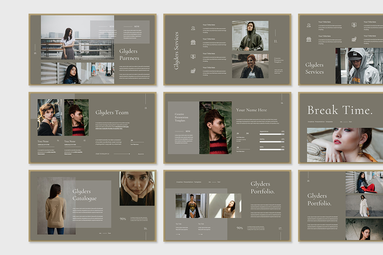Click the "Glyders Team" heading

click(112, 112)
